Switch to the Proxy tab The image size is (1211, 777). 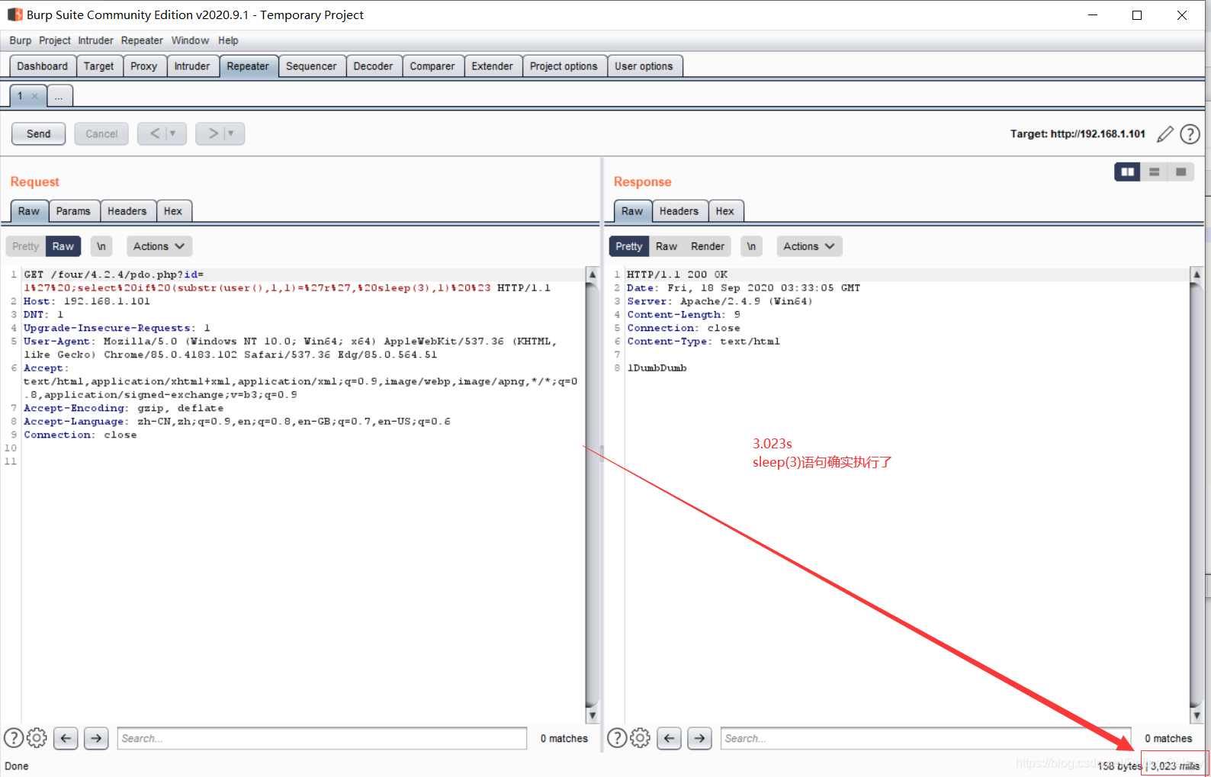[144, 66]
